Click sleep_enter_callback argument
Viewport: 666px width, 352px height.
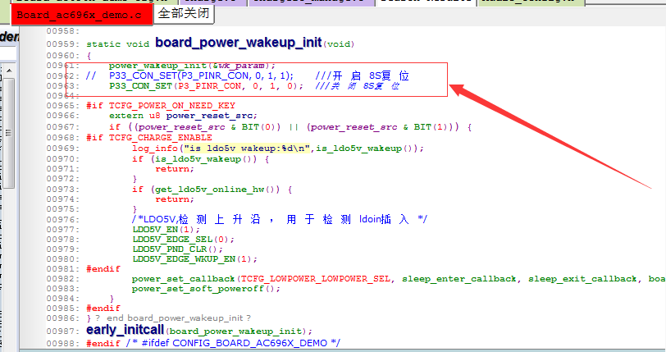click(458, 279)
